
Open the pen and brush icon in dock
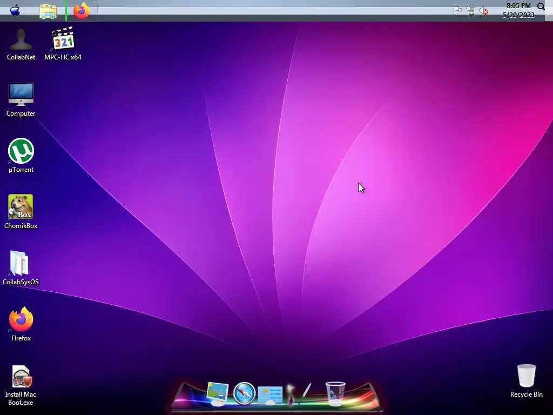(x=299, y=393)
